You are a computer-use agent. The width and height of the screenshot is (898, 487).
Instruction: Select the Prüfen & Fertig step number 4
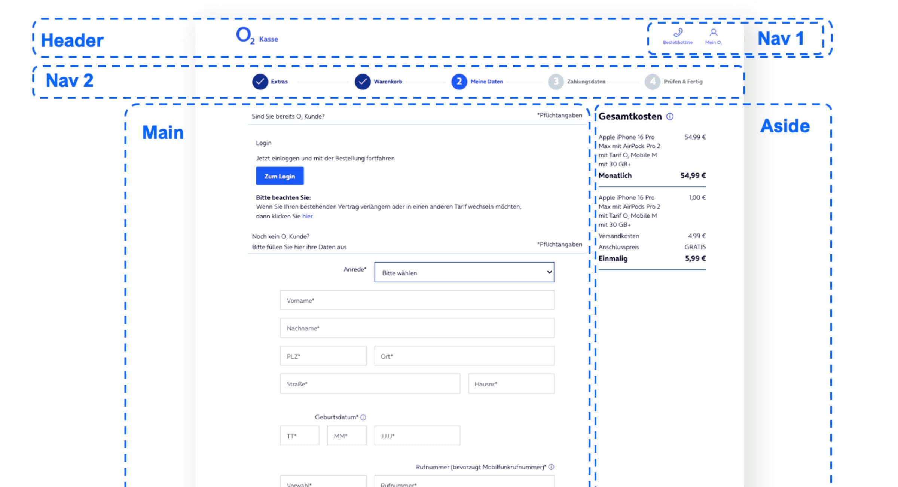coord(653,82)
